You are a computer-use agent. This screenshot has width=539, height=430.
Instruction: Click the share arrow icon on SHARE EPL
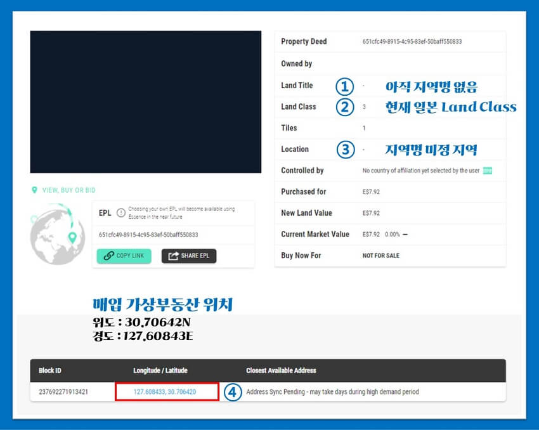174,256
